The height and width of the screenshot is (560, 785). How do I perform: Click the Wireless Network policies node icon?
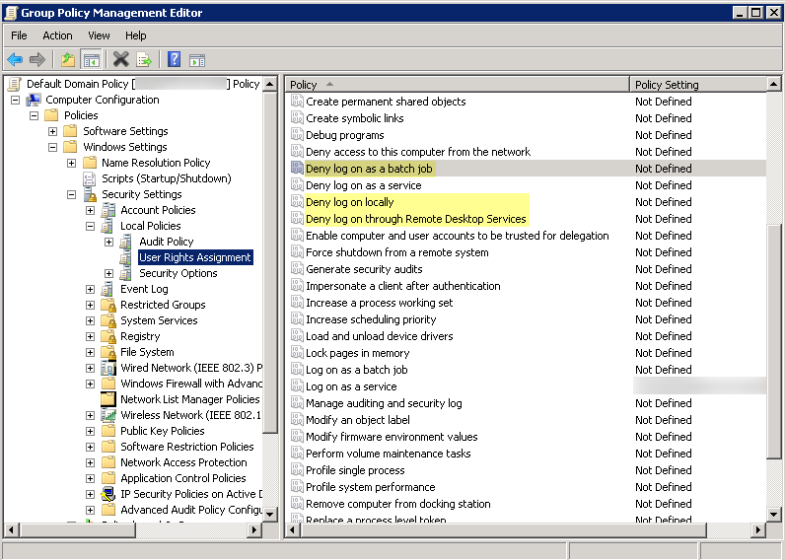click(x=108, y=415)
